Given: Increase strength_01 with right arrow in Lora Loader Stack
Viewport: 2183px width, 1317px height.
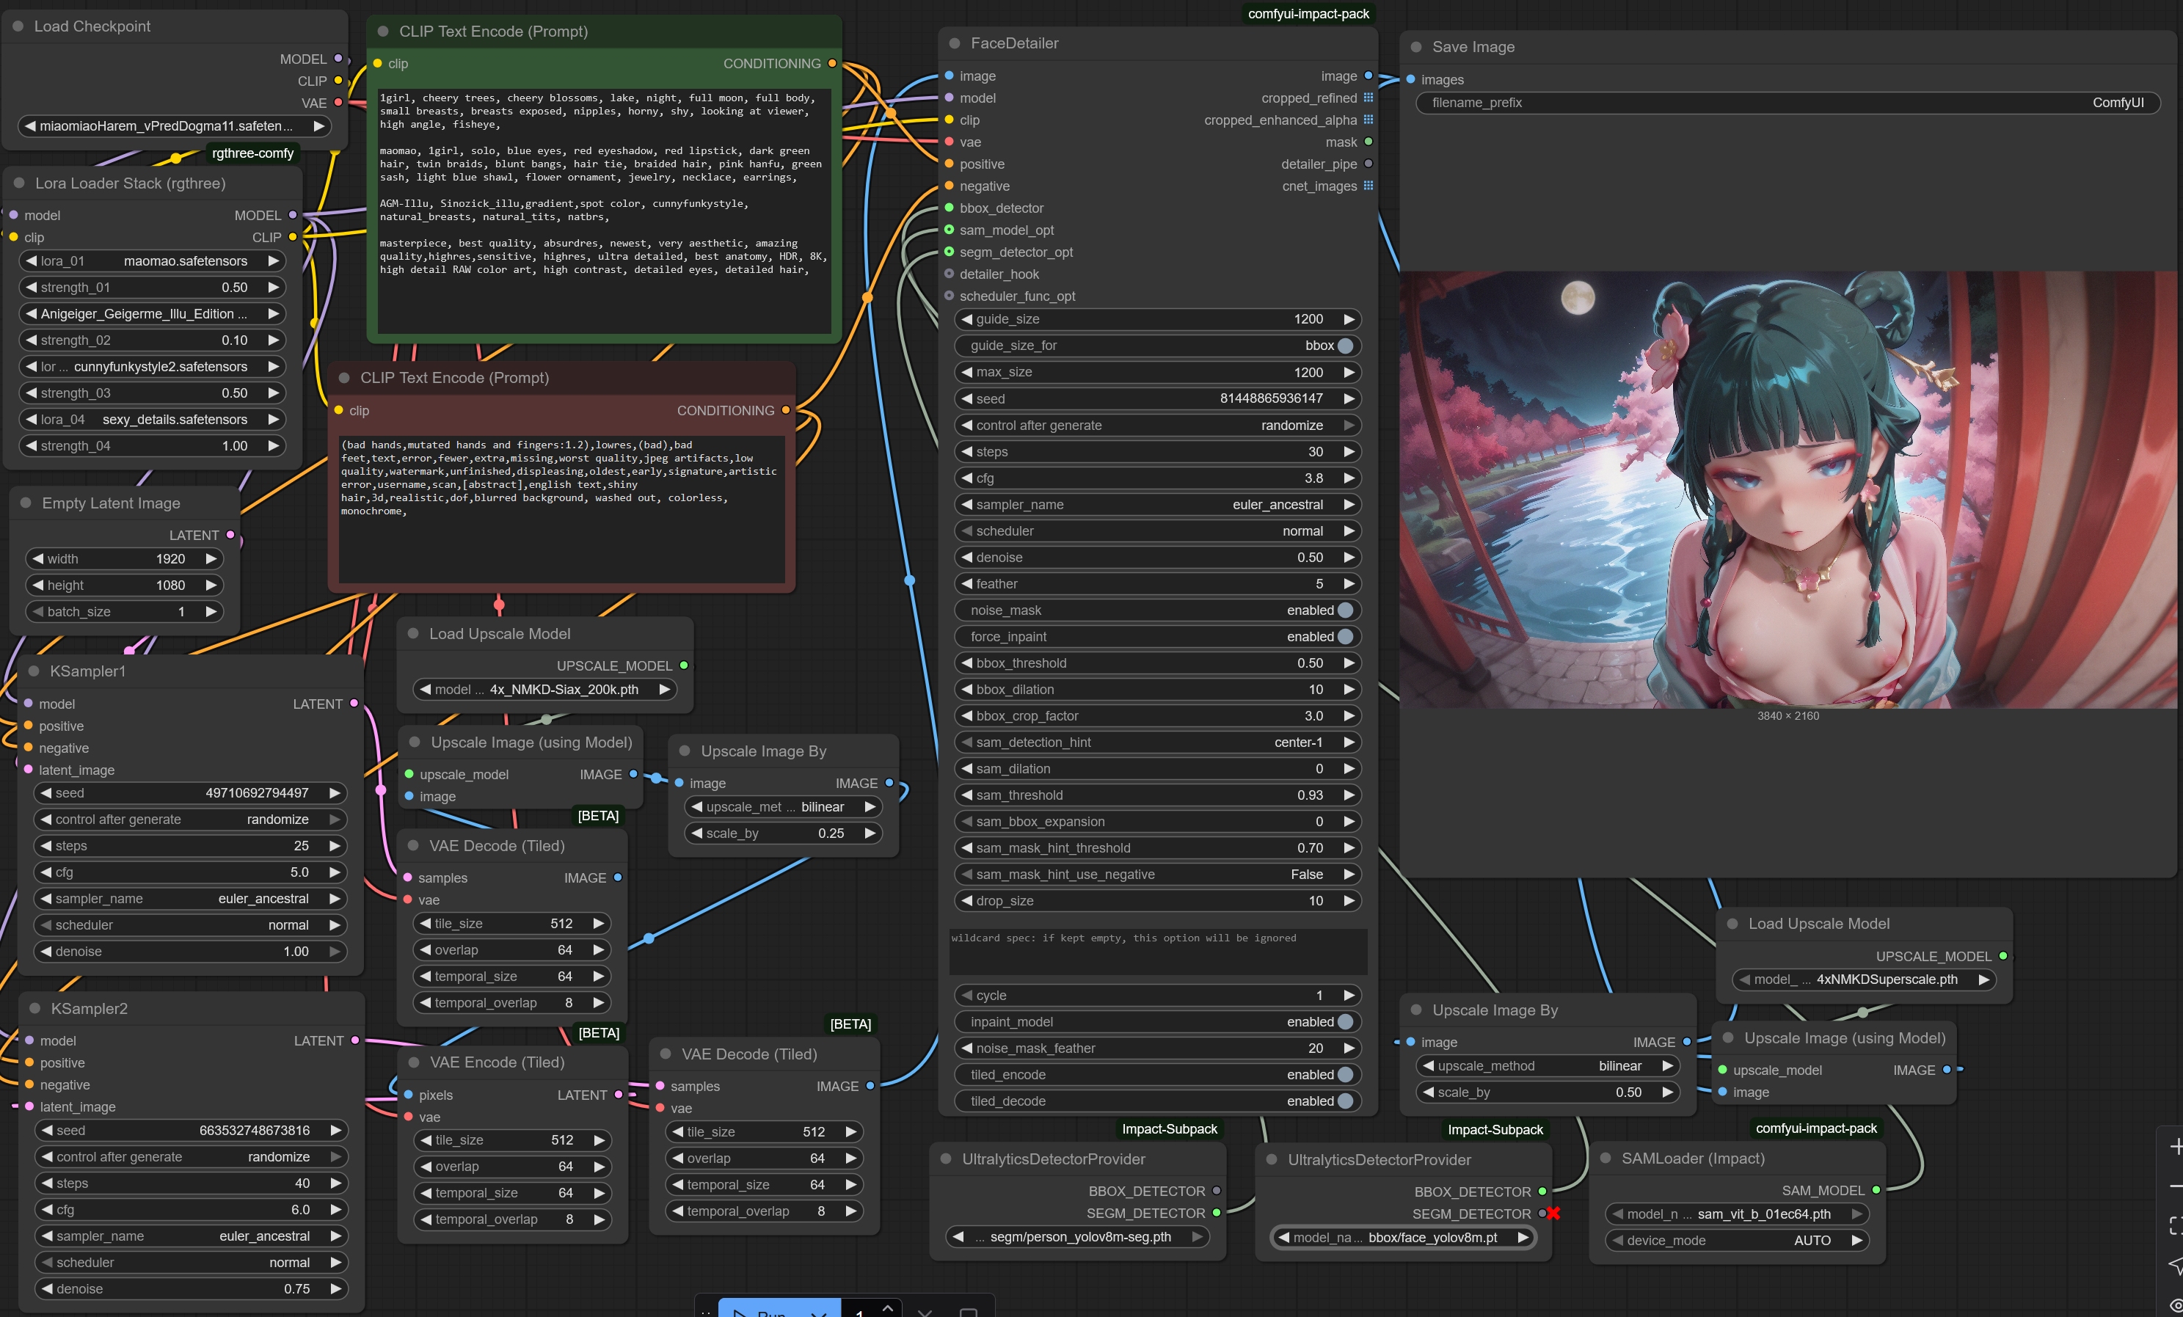Looking at the screenshot, I should [274, 287].
